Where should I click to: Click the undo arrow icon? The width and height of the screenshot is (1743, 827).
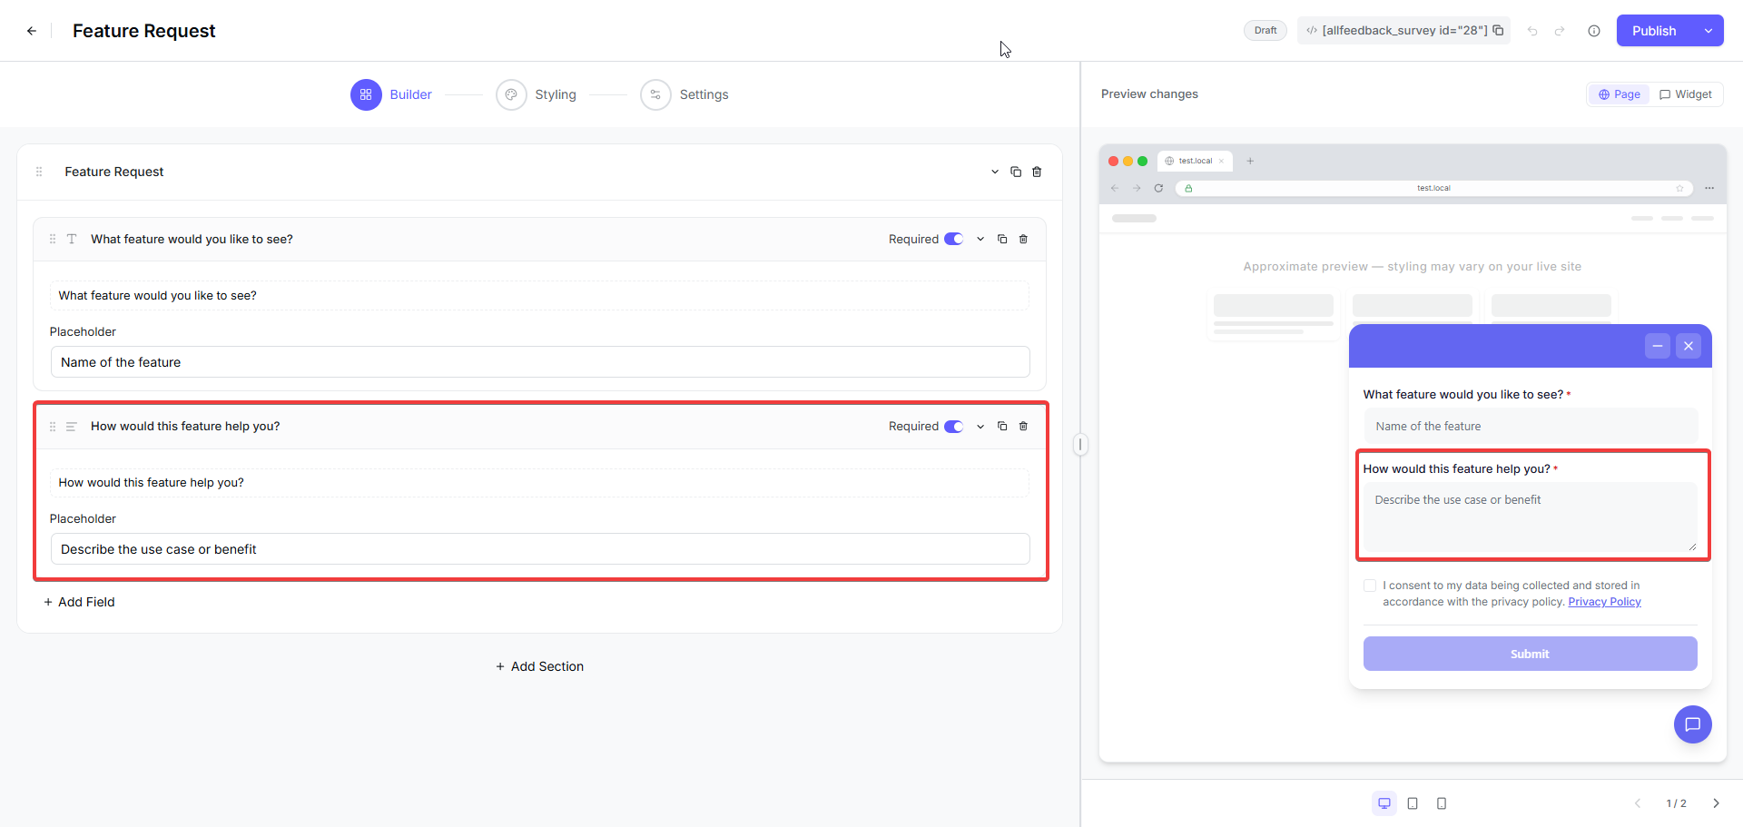coord(1532,31)
